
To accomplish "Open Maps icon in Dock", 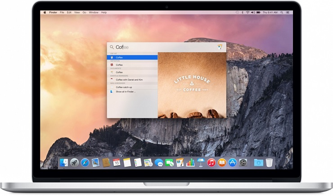I will pos(148,163).
